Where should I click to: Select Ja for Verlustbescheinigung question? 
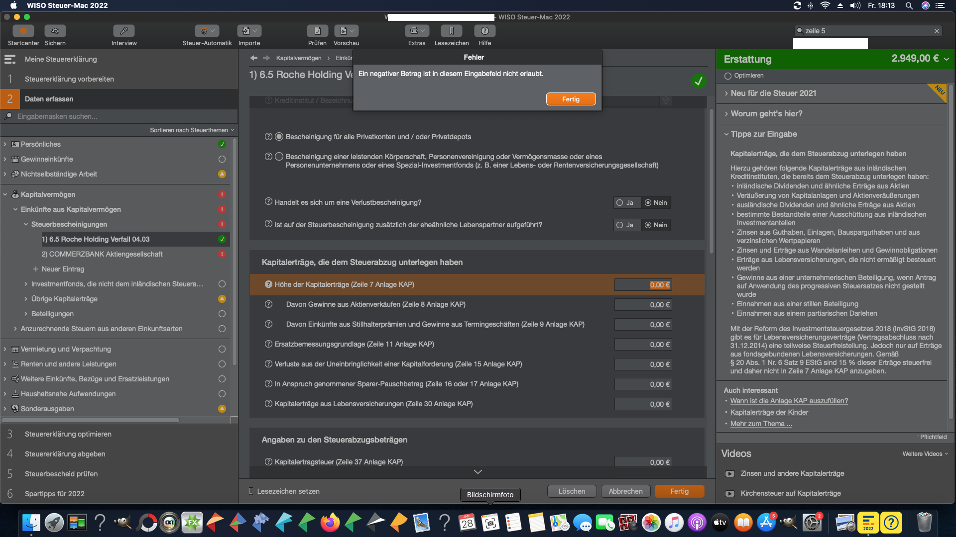click(620, 203)
